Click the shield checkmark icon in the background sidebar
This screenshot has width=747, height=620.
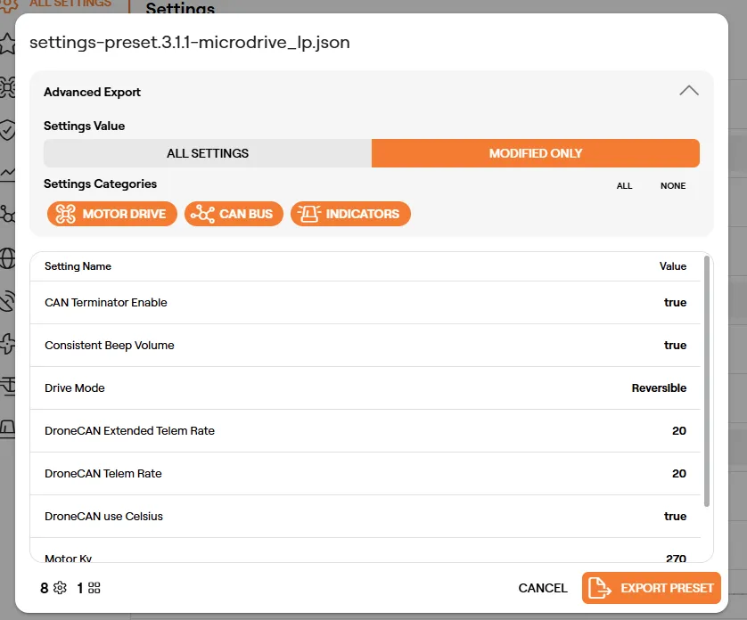point(7,130)
